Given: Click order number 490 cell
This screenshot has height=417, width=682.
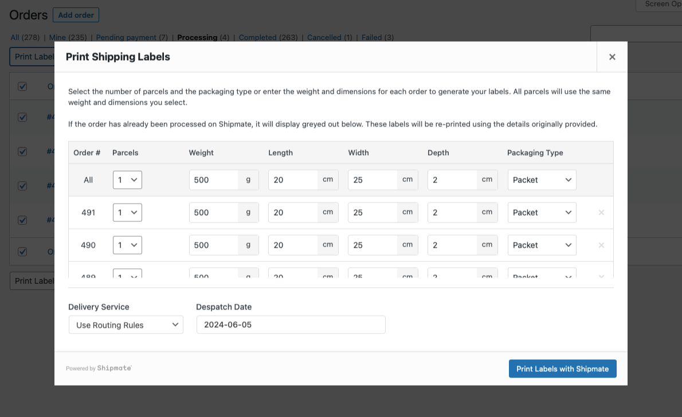Looking at the screenshot, I should click(88, 245).
